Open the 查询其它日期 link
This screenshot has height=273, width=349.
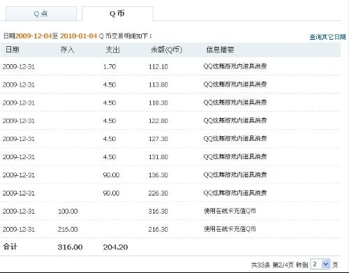pyautogui.click(x=327, y=37)
